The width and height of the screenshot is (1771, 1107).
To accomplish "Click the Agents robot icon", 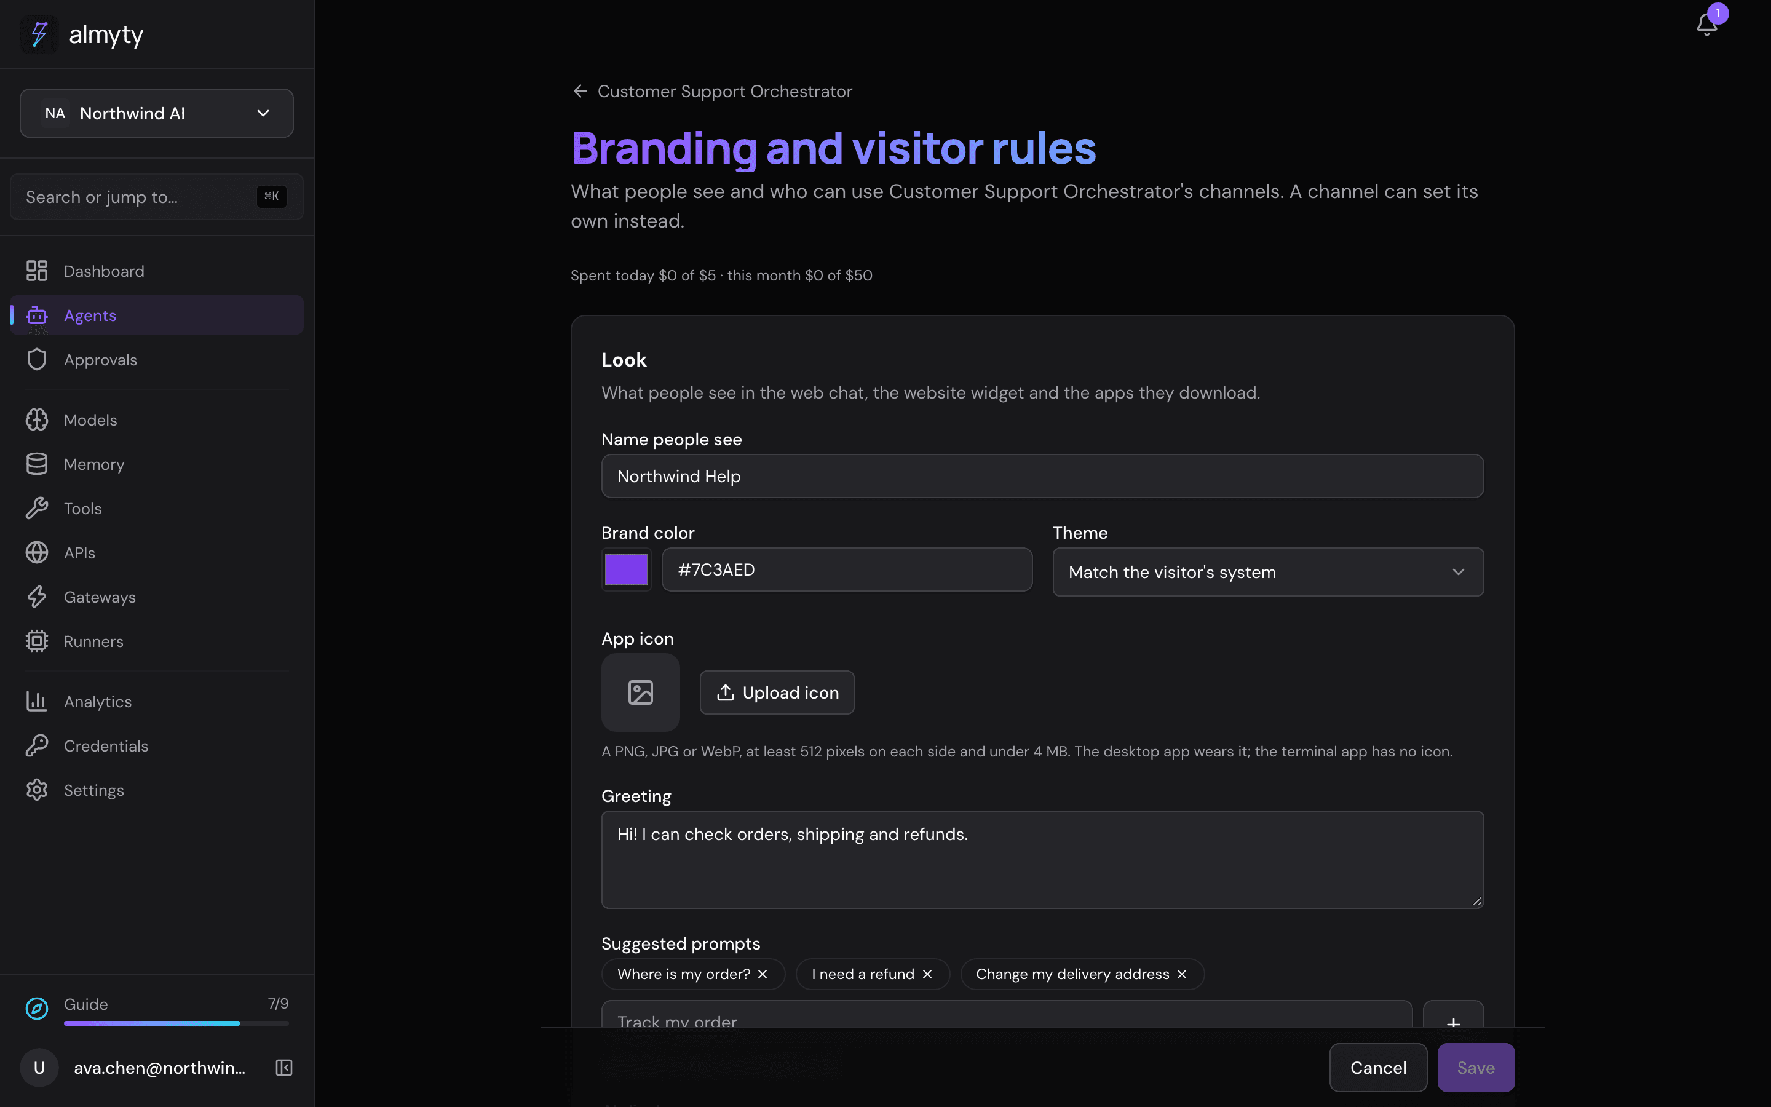I will pyautogui.click(x=37, y=315).
